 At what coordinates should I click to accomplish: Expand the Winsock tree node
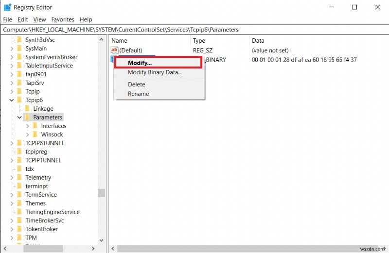(28, 135)
